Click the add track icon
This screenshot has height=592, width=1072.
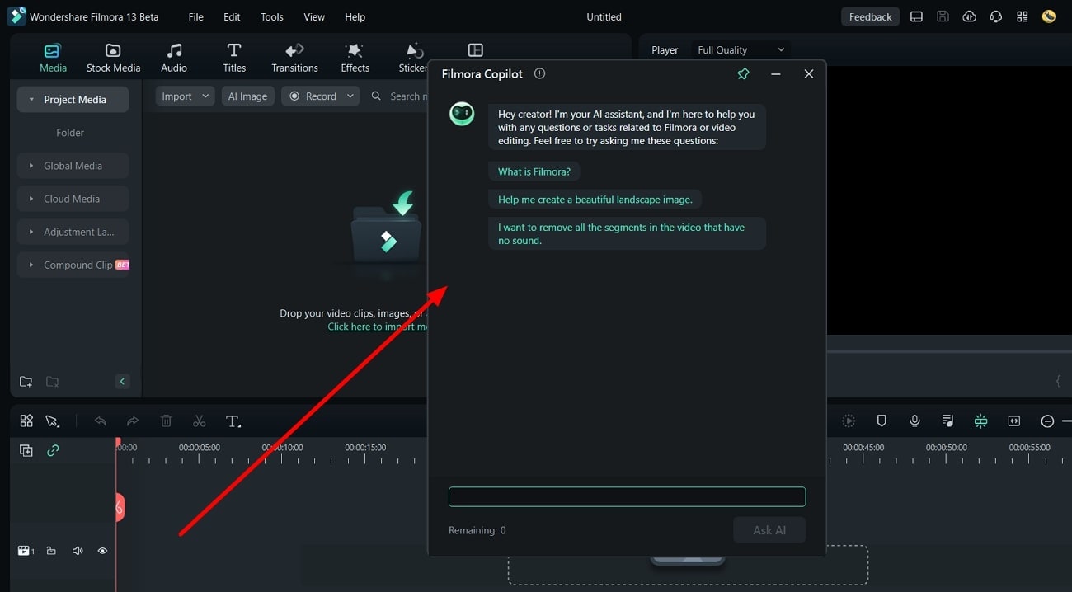click(x=26, y=450)
